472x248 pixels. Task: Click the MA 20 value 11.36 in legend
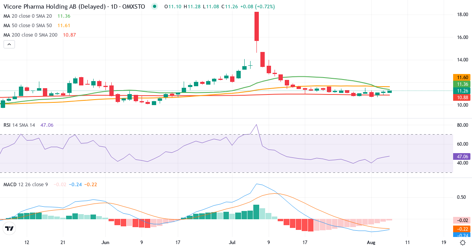64,16
